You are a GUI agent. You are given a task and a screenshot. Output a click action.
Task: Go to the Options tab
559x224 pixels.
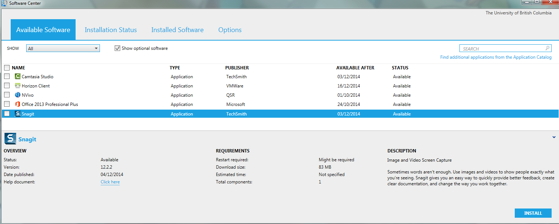point(230,30)
